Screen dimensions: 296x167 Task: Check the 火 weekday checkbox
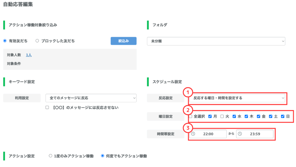click(x=222, y=116)
